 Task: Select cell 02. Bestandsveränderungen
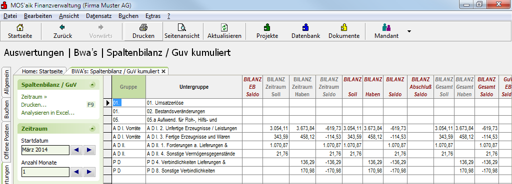[194, 111]
